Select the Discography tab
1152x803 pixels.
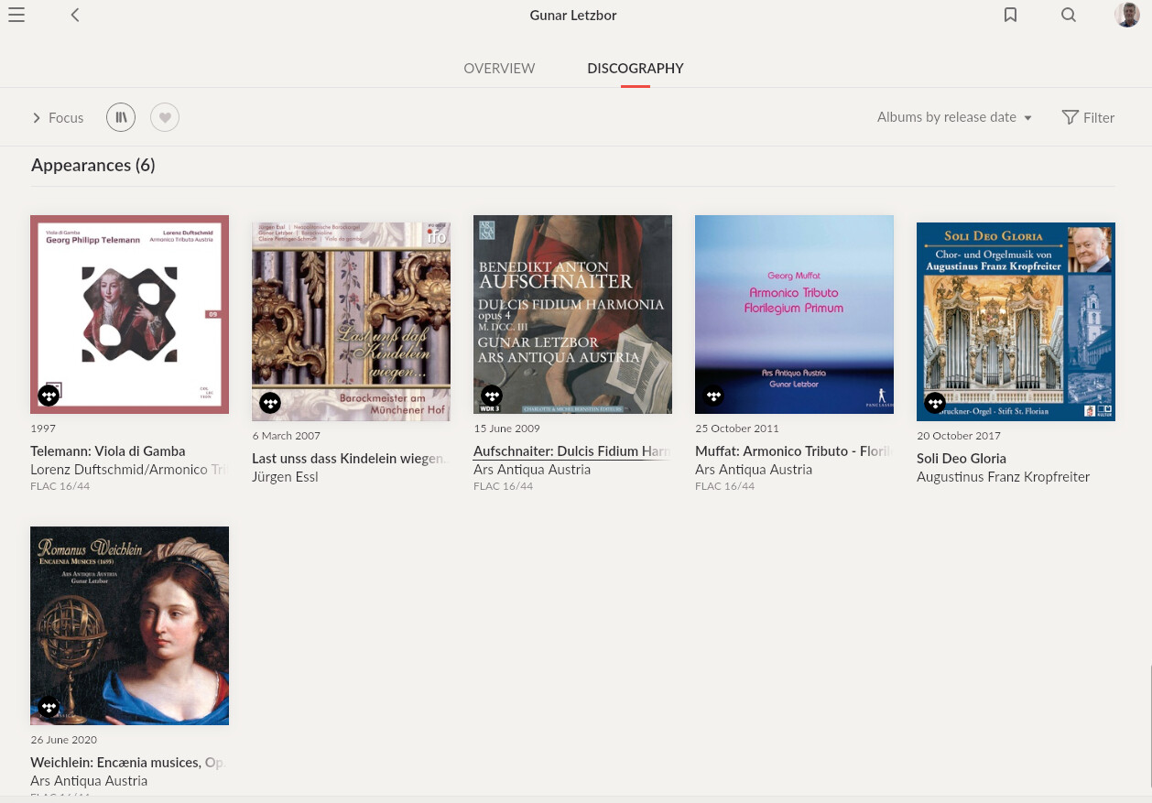(x=636, y=69)
